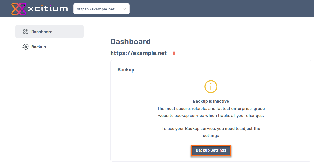The width and height of the screenshot is (314, 164).
Task: Click the site dropdown chevron arrow
Action: tap(124, 9)
